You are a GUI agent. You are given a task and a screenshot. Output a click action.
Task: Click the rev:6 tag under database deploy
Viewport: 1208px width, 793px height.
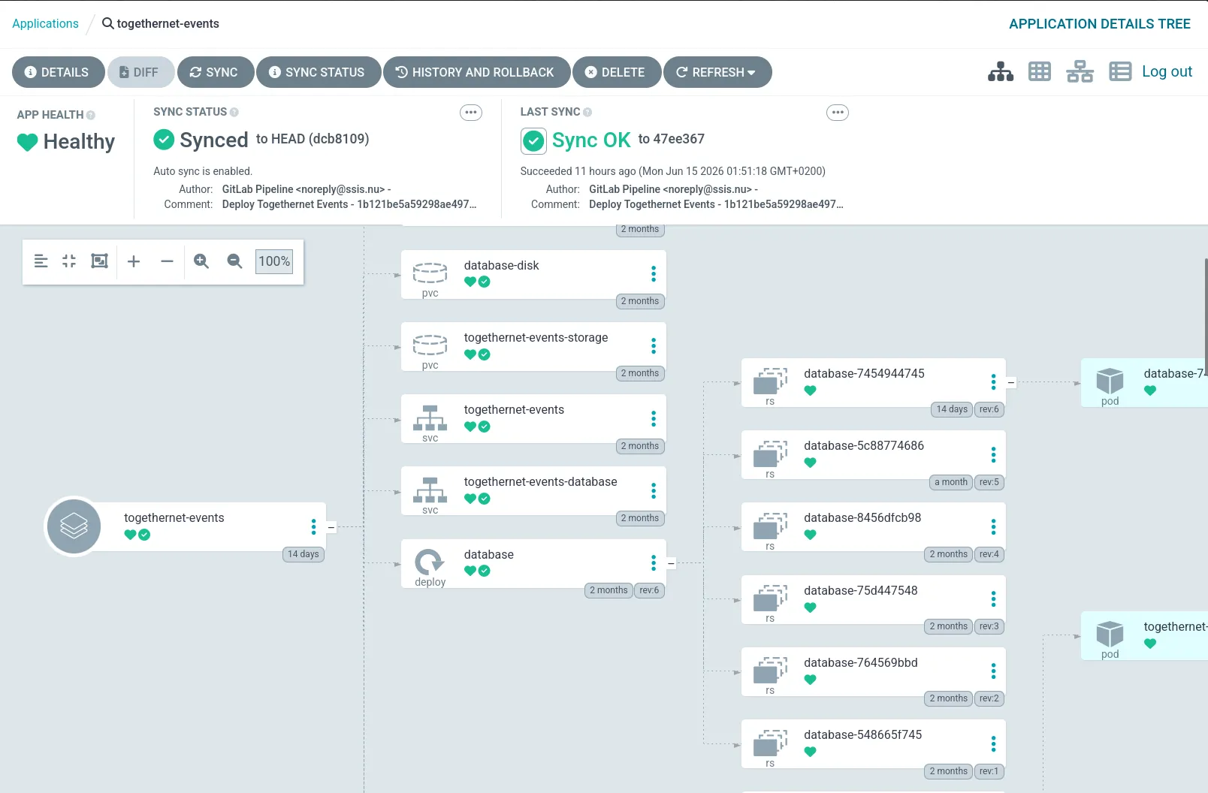pos(649,590)
